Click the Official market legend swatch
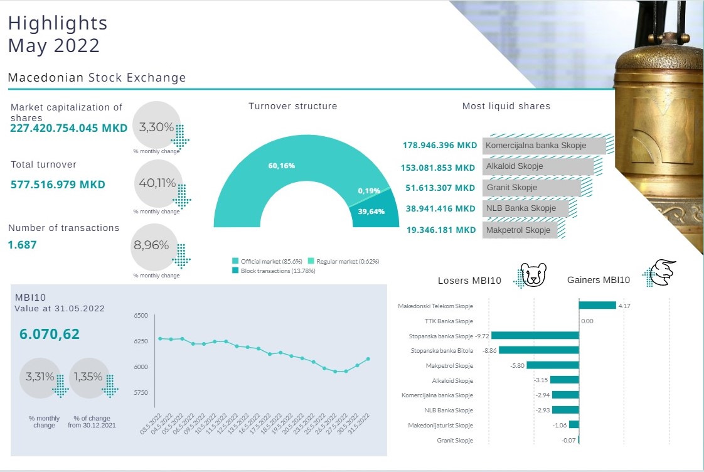 (235, 261)
